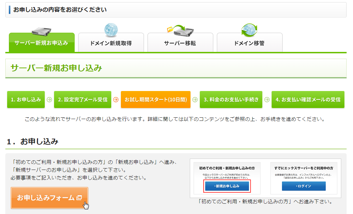This screenshot has height=214, width=353.
Task: Click the blue 新規お申し込み button in the preview
Action: 227,186
